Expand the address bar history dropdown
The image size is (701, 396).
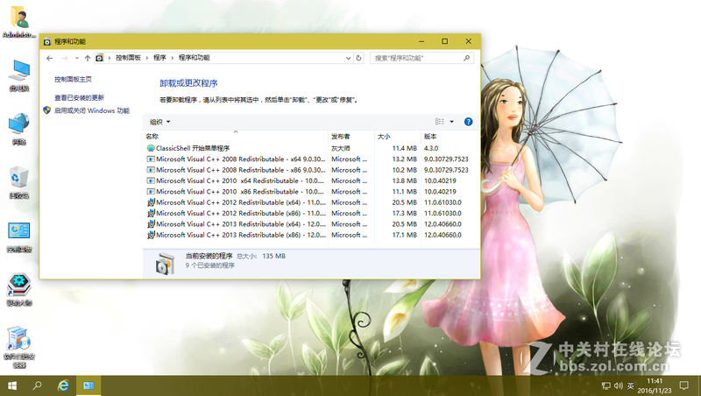click(348, 58)
